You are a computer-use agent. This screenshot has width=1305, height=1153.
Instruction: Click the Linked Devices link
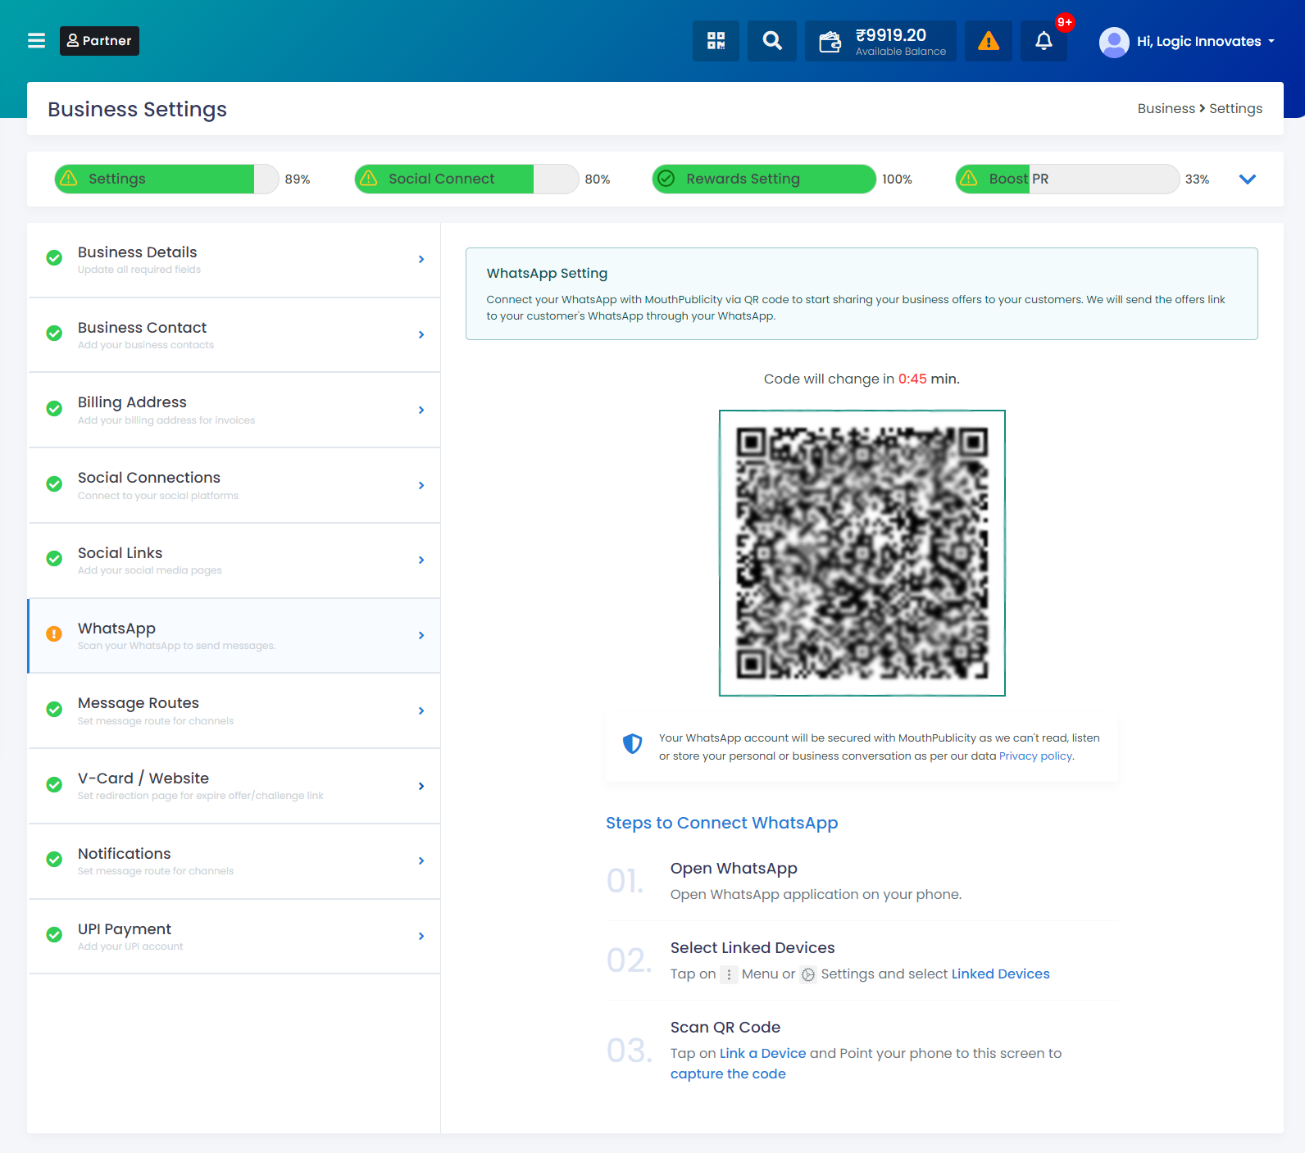[x=1000, y=974]
